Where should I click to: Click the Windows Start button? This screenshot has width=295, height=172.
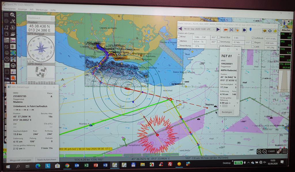(x=8, y=166)
